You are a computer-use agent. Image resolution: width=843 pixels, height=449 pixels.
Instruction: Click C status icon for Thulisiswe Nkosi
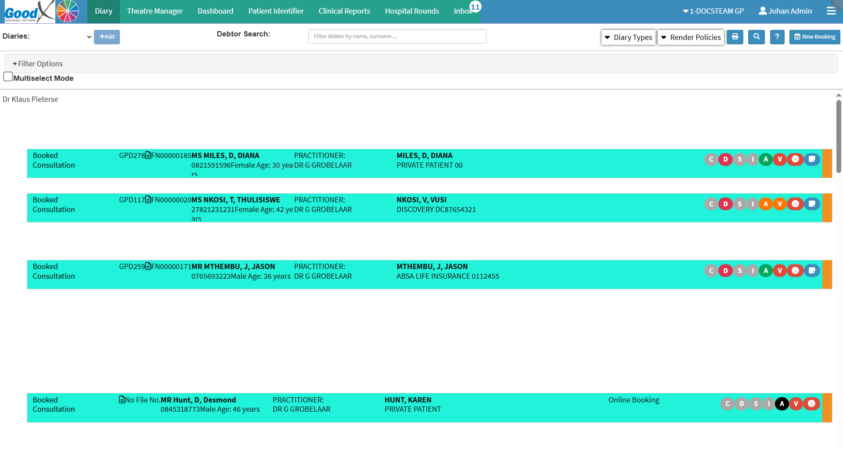(x=711, y=204)
